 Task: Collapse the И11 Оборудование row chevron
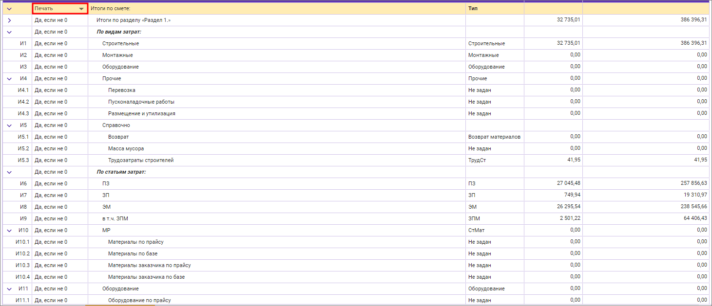tap(9, 289)
